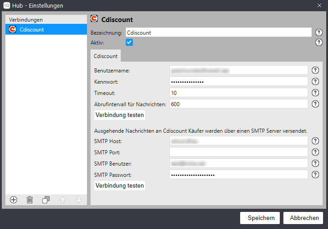Open help for SMTP Passwort field
Screen dimensions: 328x229
point(315,175)
